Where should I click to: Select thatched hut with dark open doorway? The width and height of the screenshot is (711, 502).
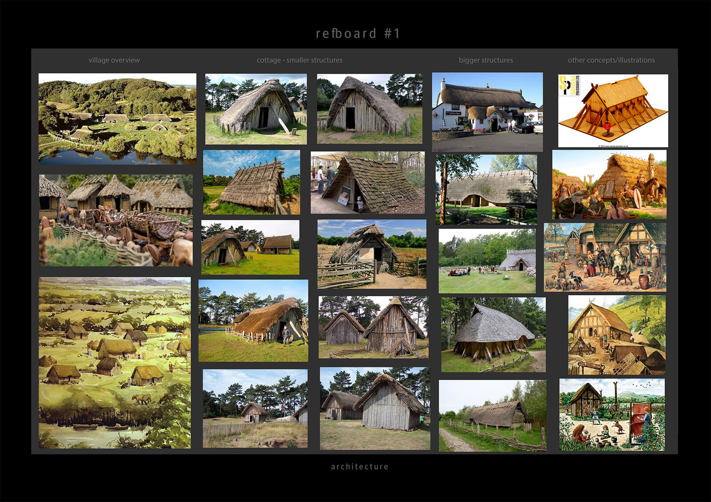click(370, 109)
